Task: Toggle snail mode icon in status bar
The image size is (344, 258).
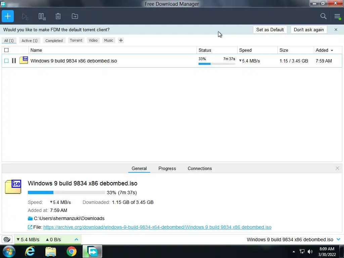Action: pos(7,239)
